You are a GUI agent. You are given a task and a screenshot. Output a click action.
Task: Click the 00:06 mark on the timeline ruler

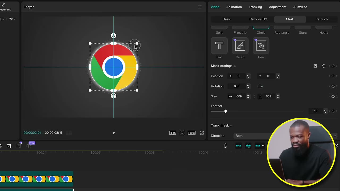[x=96, y=153]
